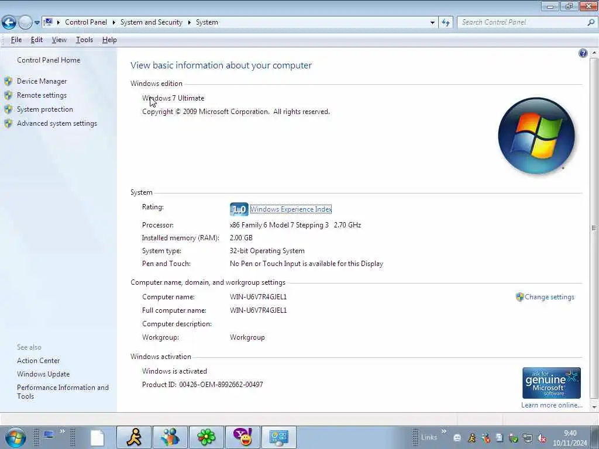Click the Remote settings shield icon
Viewport: 599px width, 449px height.
click(8, 95)
